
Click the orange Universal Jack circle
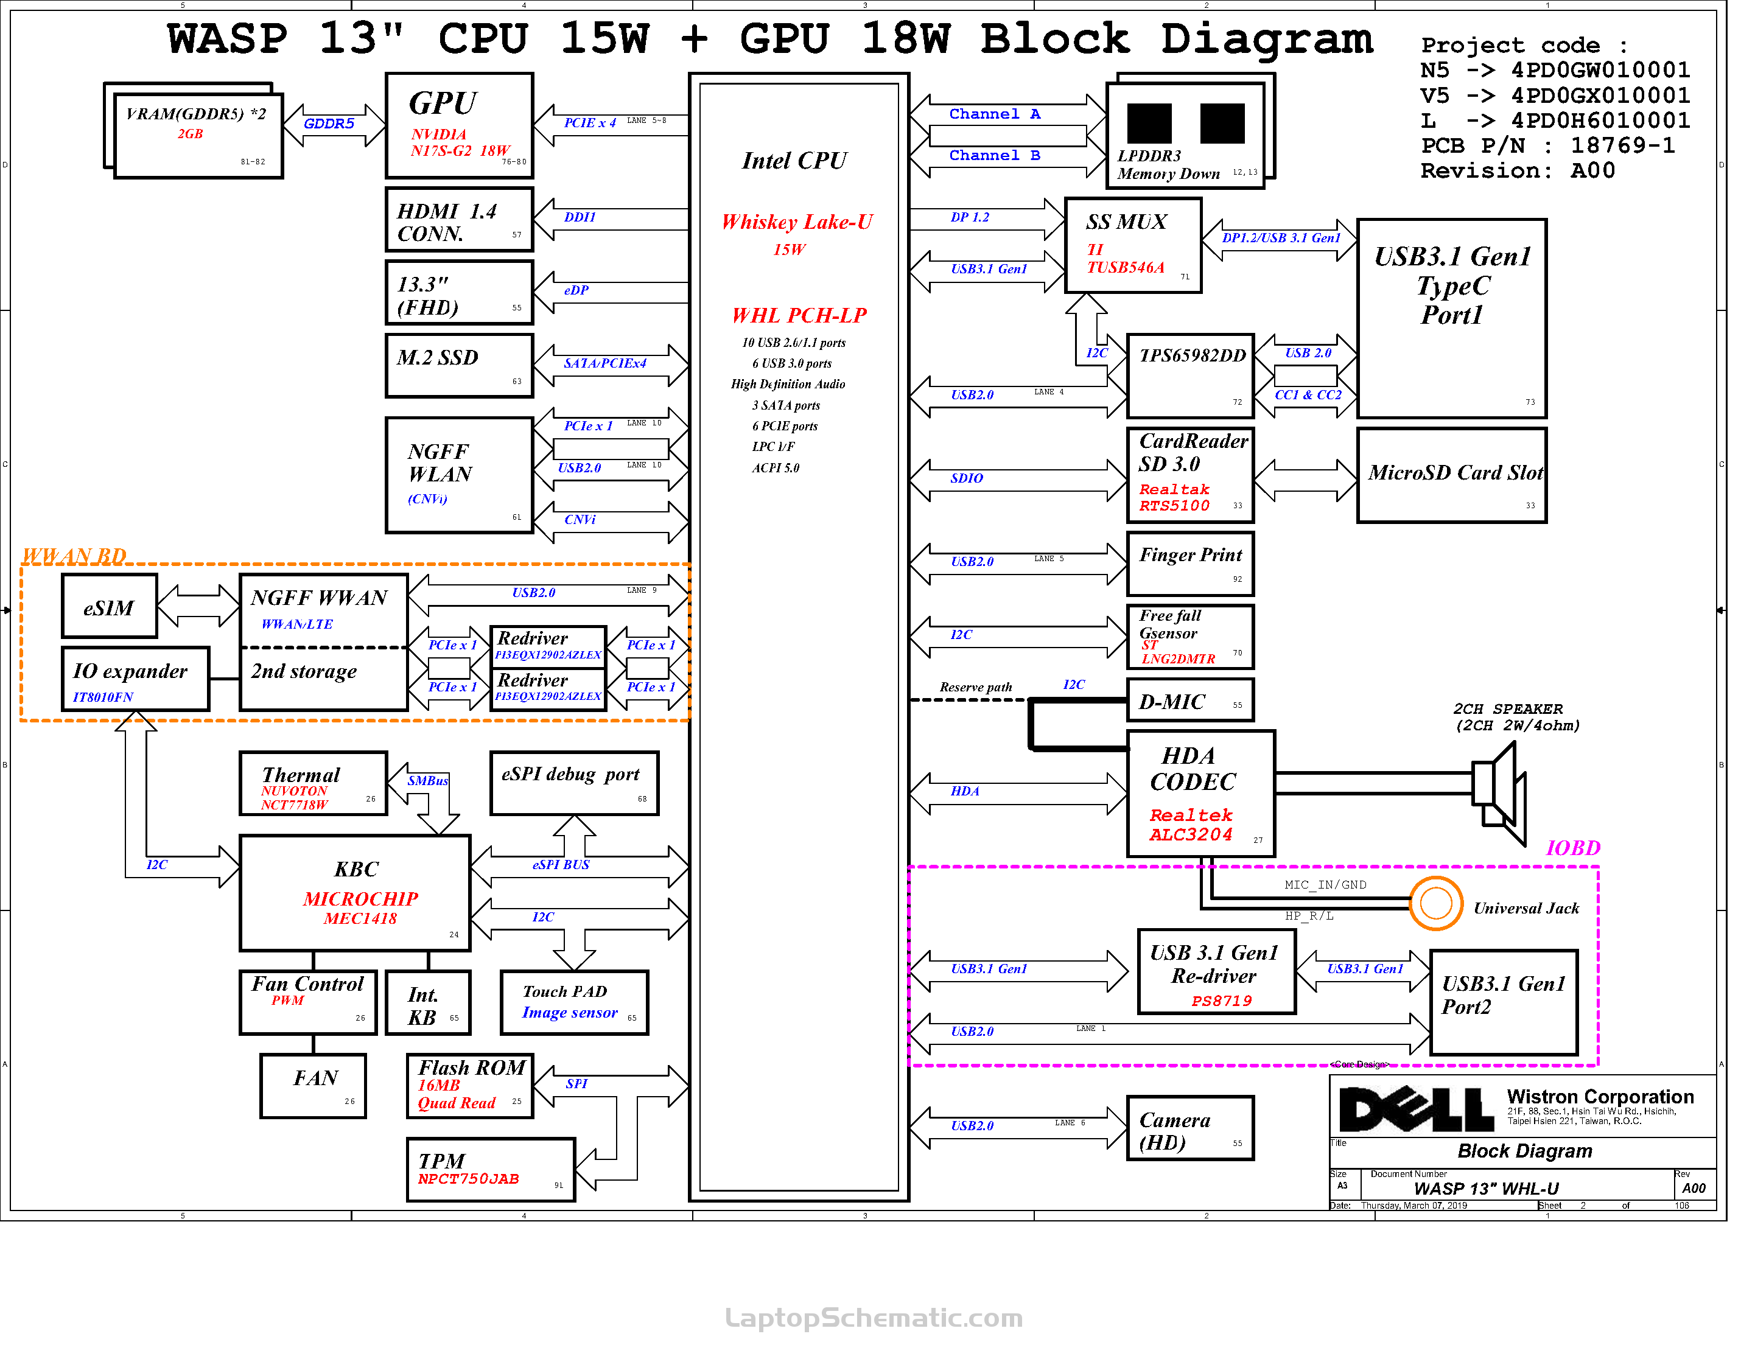click(x=1435, y=903)
